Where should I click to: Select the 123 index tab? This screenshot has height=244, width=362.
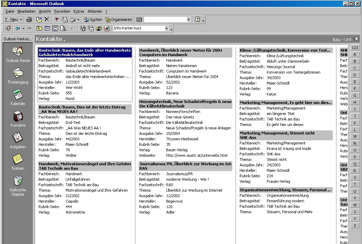[355, 47]
